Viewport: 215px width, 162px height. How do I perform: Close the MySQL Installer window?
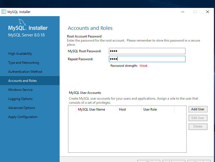click(208, 12)
